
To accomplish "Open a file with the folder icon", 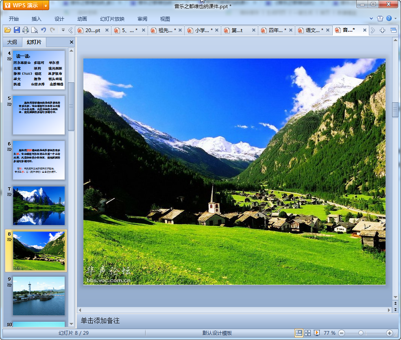I will click(8, 30).
